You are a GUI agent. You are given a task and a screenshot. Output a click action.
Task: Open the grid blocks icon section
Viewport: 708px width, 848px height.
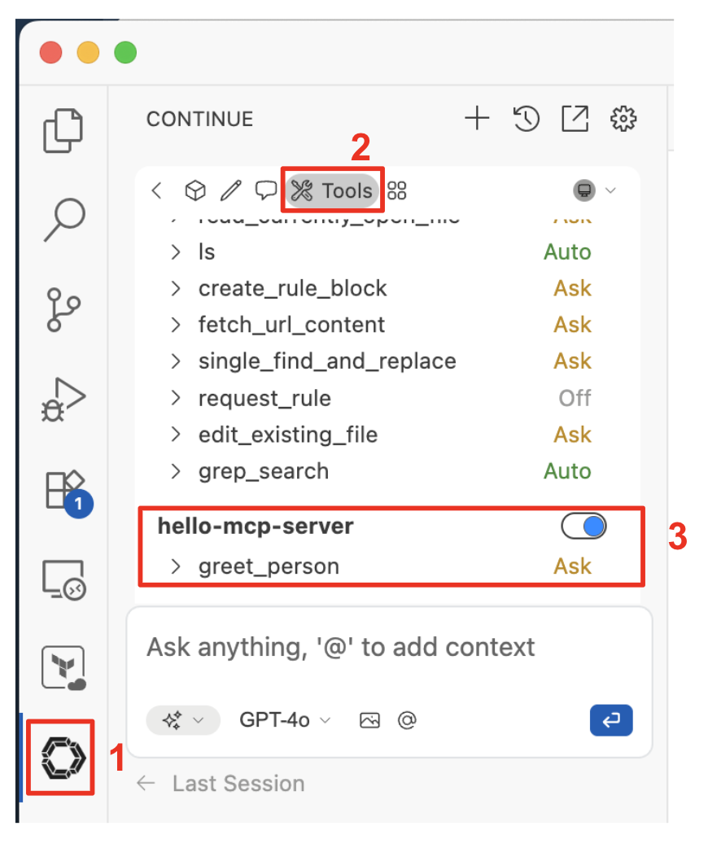click(x=397, y=190)
